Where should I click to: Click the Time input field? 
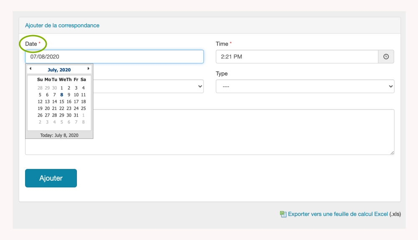tap(297, 57)
